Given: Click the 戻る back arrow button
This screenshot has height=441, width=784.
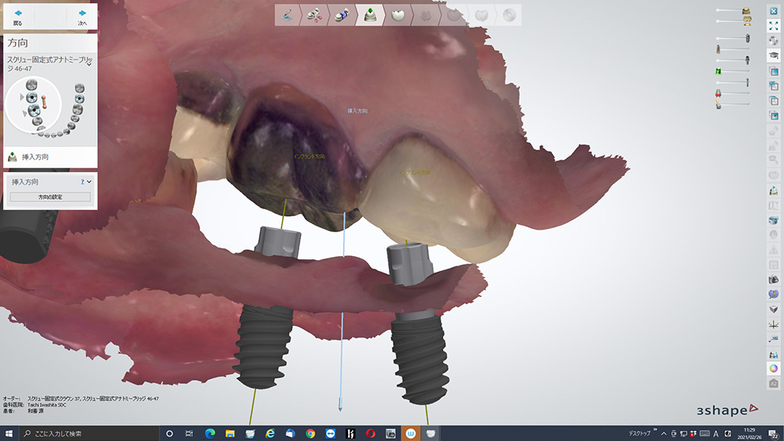Looking at the screenshot, I should point(18,16).
